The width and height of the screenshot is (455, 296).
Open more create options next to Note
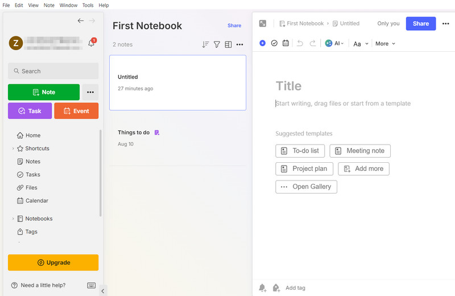[90, 92]
